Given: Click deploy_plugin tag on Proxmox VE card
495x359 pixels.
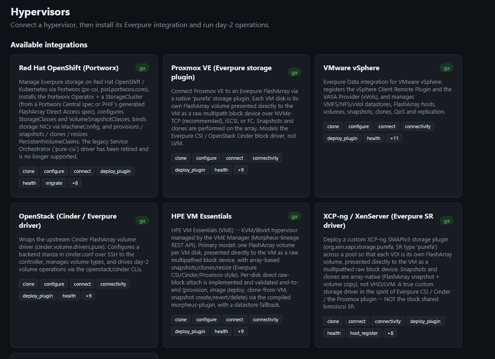Looking at the screenshot, I should click(x=190, y=170).
